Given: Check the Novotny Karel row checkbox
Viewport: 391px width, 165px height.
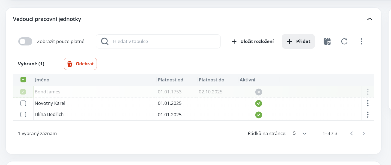Looking at the screenshot, I should point(23,103).
